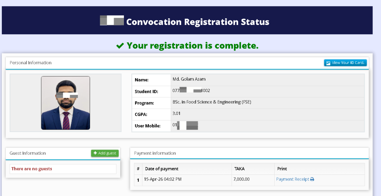Click the 'There are no guests' message
This screenshot has height=196, width=381.
point(32,169)
